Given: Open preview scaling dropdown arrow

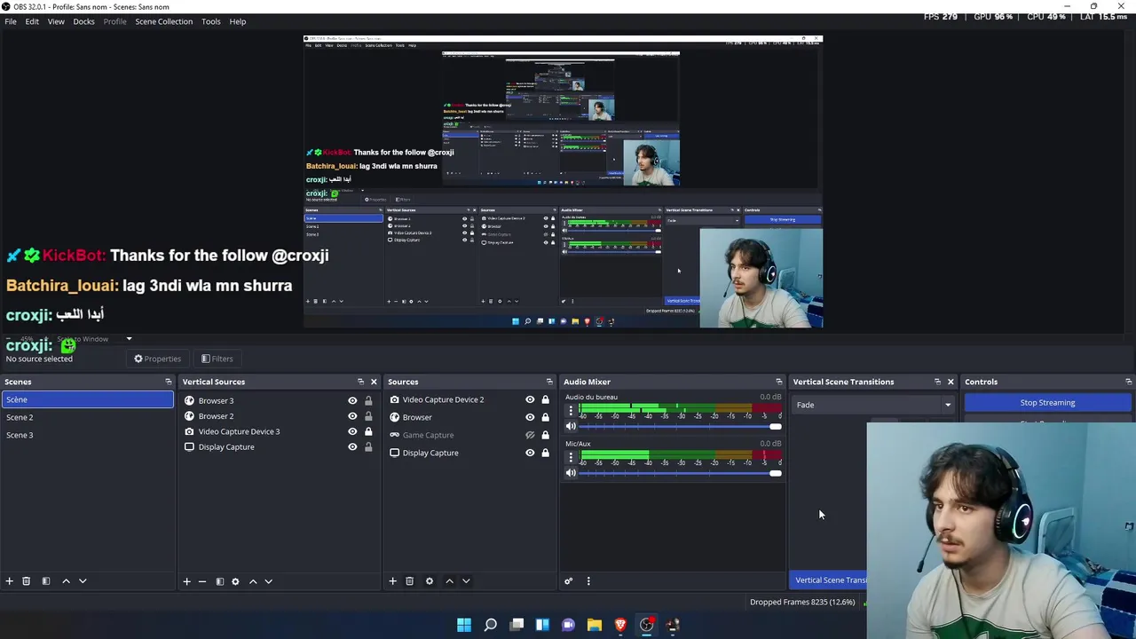Looking at the screenshot, I should tap(129, 339).
